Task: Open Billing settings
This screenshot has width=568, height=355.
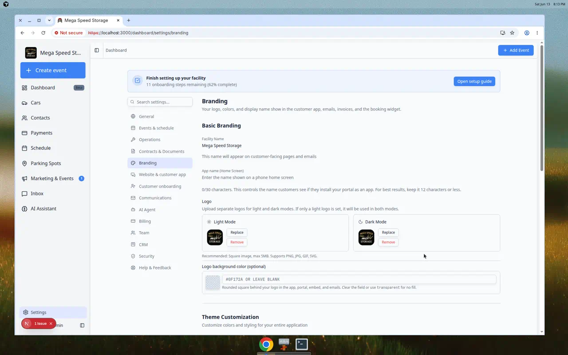Action: pyautogui.click(x=160, y=221)
